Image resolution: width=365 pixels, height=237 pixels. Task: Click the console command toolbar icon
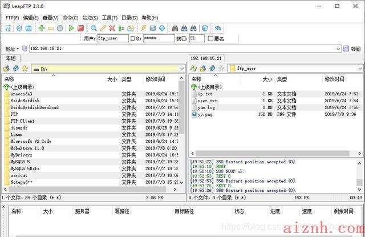pyautogui.click(x=153, y=29)
